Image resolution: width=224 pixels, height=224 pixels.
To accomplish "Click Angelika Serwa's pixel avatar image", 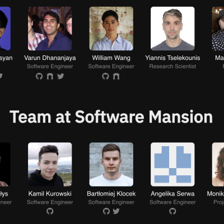I will tap(172, 165).
